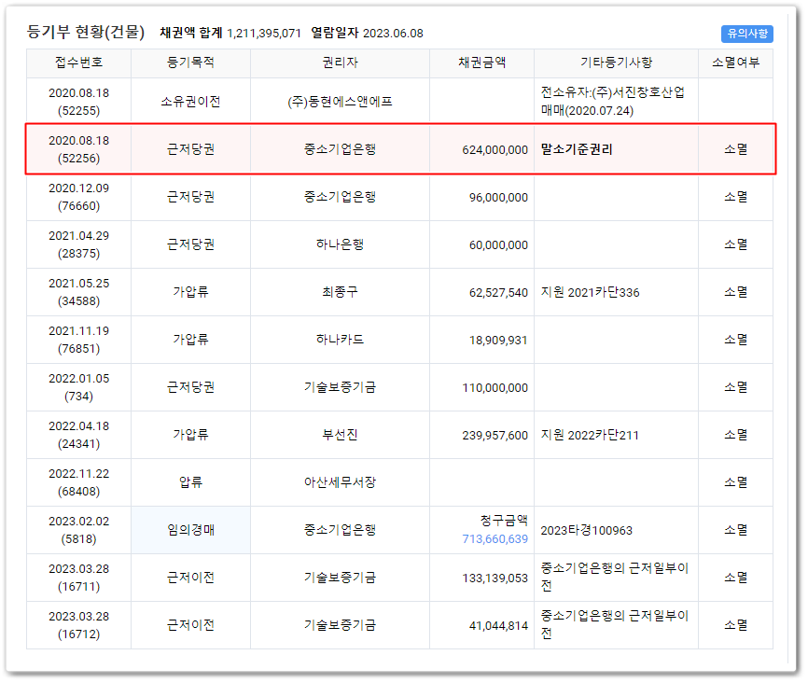Screen dimensions: 808x683
Task: Select receipt 2021.04.29 (28375)
Action: tap(79, 244)
